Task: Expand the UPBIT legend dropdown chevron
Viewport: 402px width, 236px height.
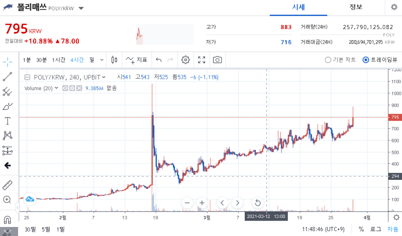Action: [104, 77]
